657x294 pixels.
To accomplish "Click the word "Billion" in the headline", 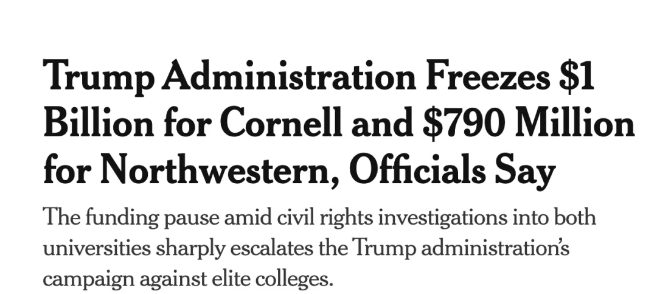I will coord(99,122).
